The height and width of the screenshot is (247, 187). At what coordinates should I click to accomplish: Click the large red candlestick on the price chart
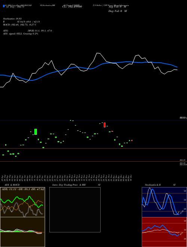coord(104,125)
